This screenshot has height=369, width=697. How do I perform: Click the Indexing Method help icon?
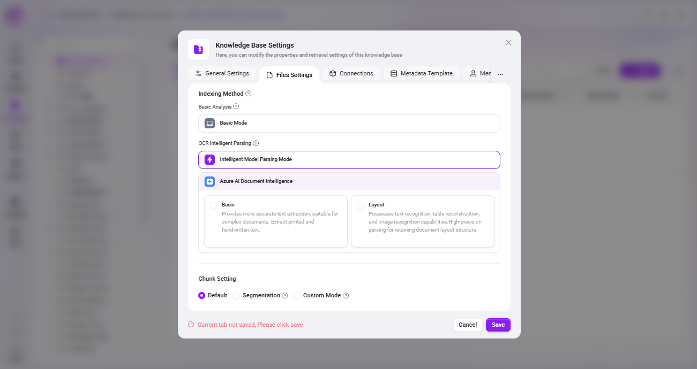[249, 94]
